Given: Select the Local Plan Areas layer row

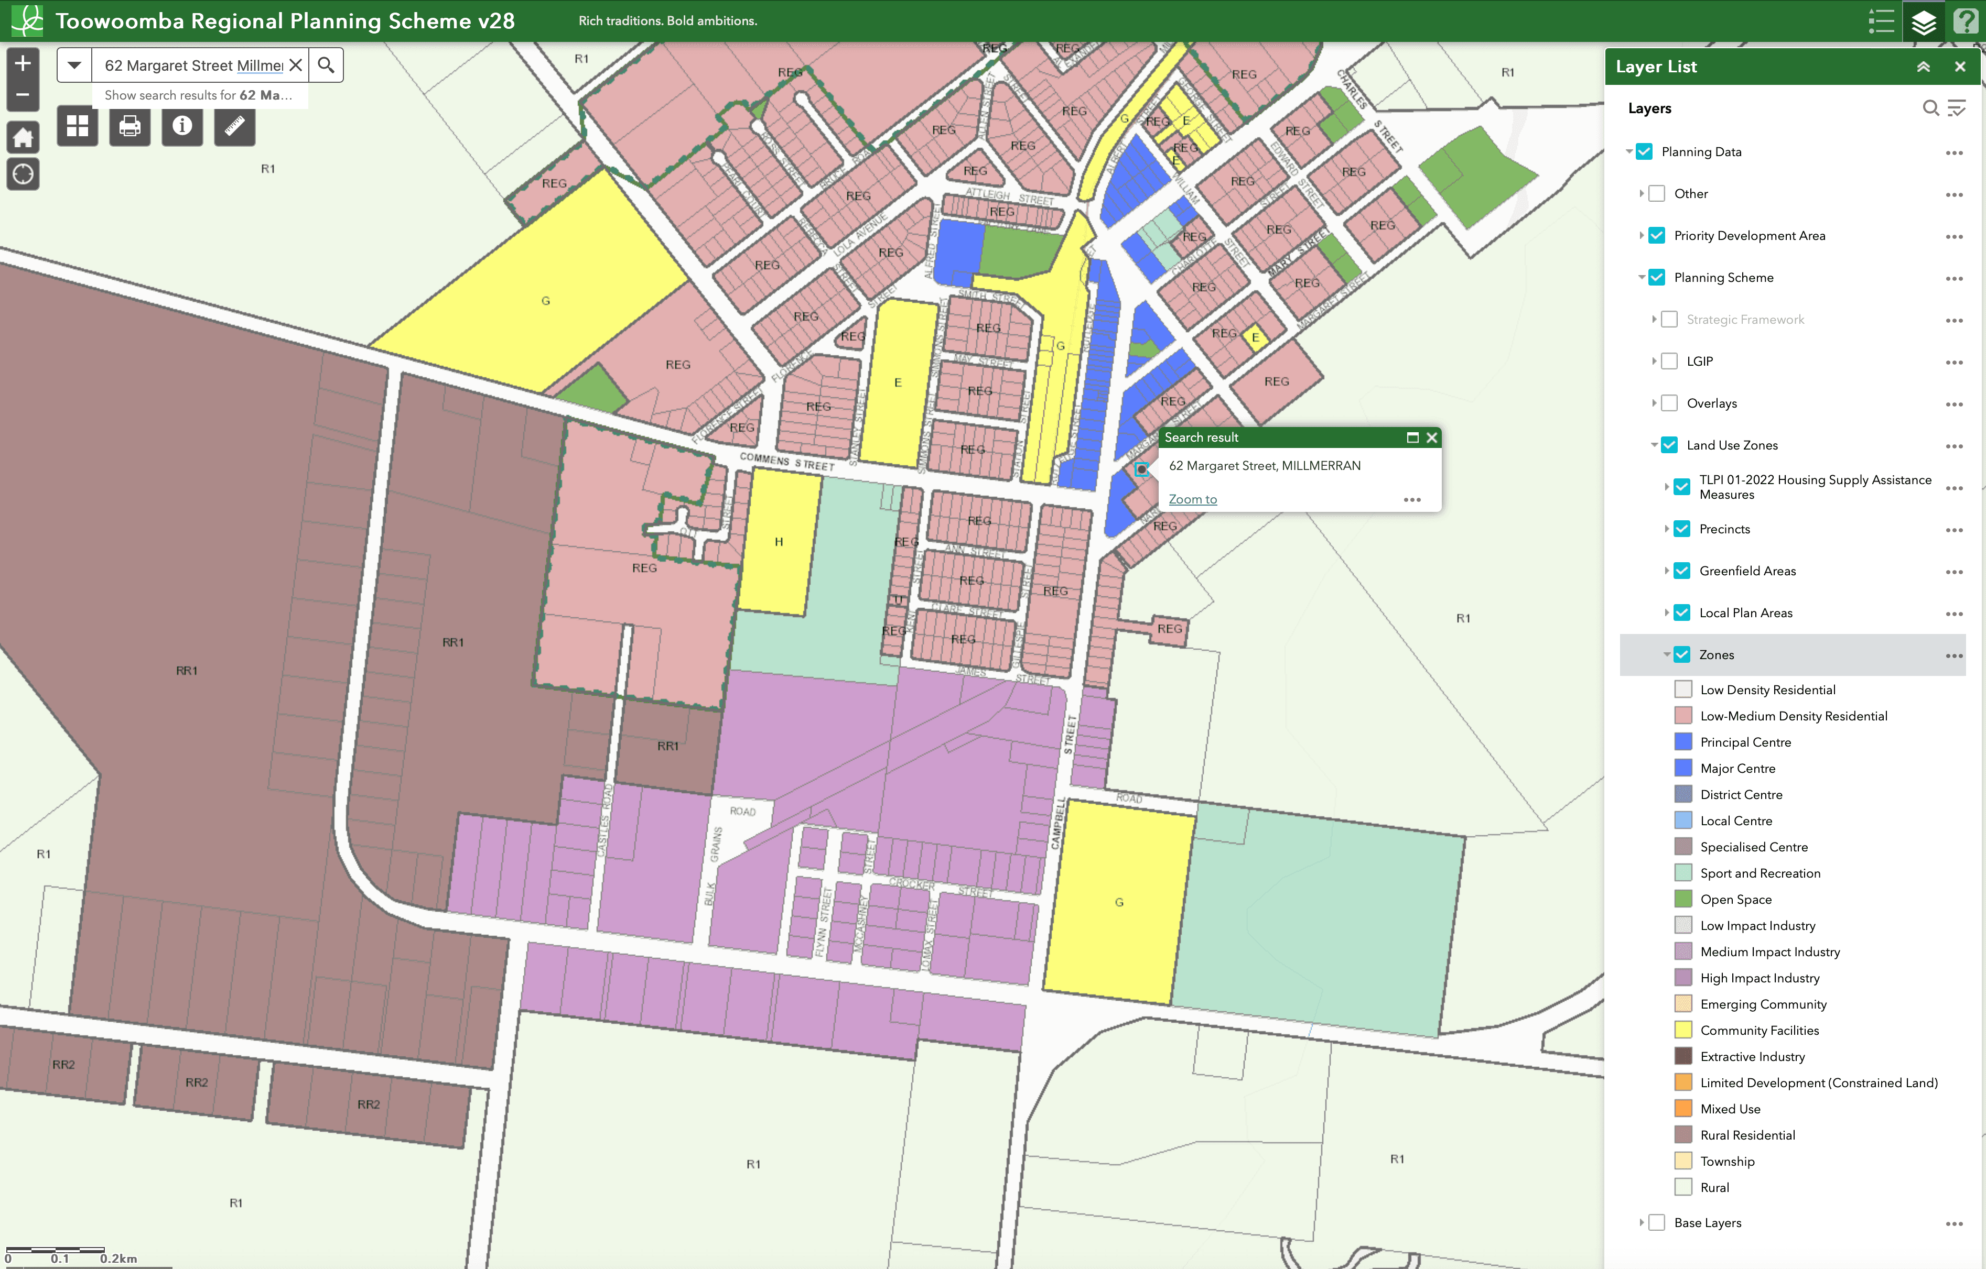Looking at the screenshot, I should point(1792,613).
